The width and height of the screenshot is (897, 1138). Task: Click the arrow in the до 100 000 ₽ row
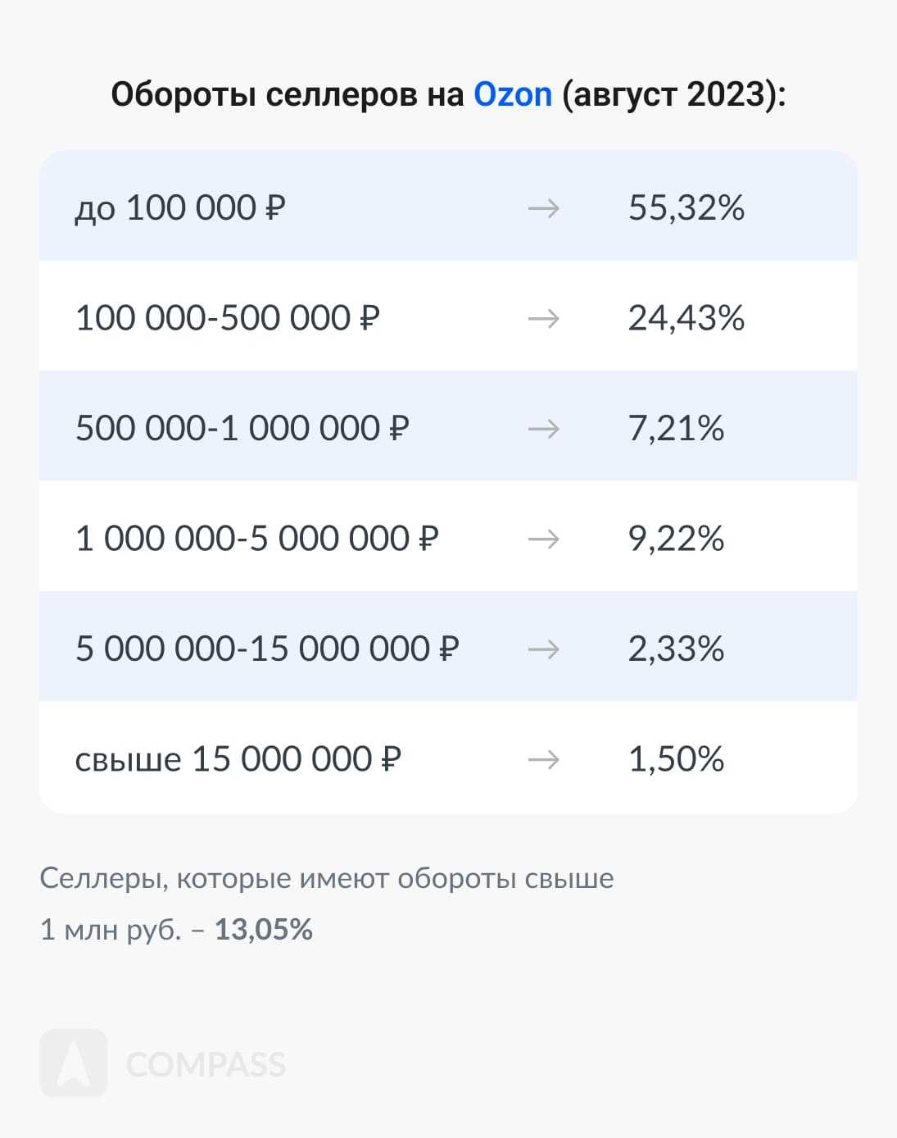click(543, 208)
